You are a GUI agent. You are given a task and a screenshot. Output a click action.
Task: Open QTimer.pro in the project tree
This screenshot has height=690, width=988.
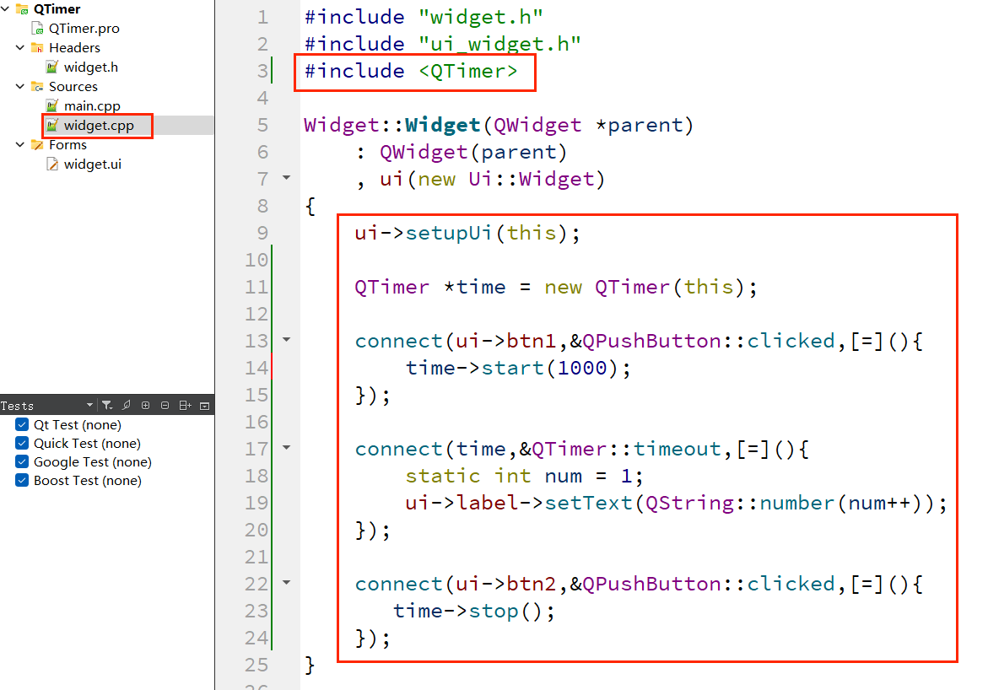coord(84,29)
